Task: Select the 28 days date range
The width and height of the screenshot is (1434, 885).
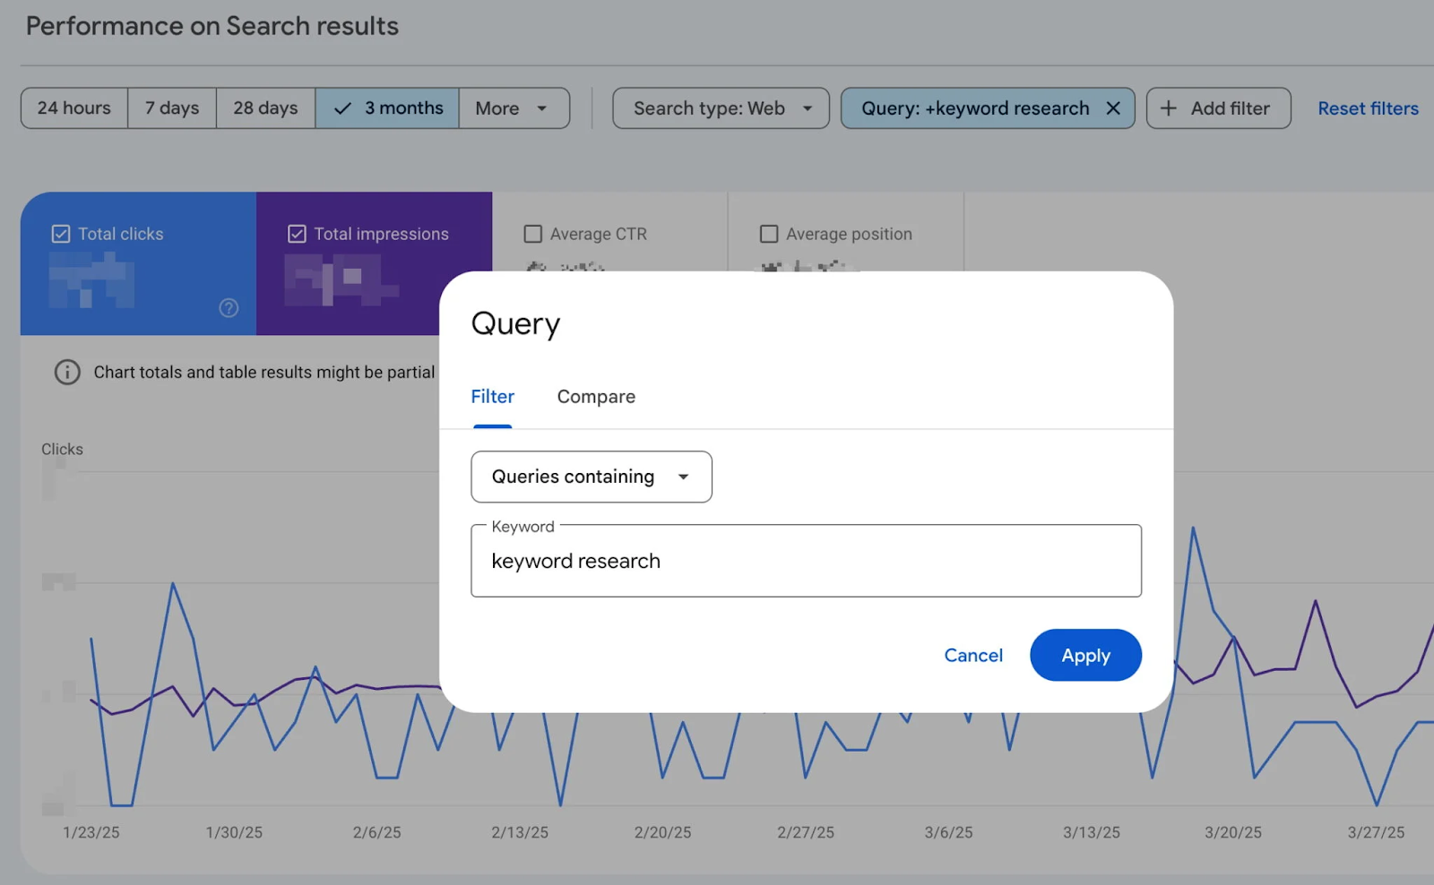Action: 264,107
